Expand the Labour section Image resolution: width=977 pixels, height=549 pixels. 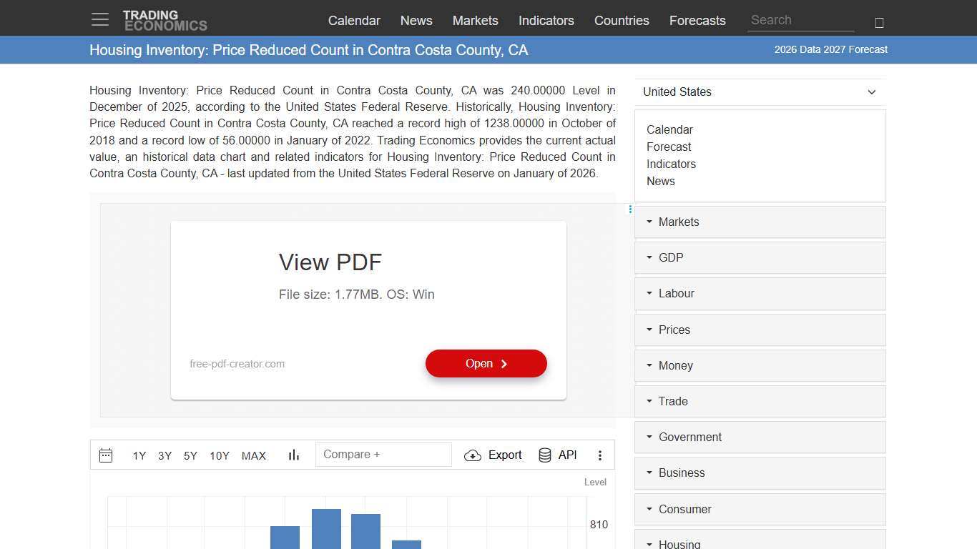(676, 293)
